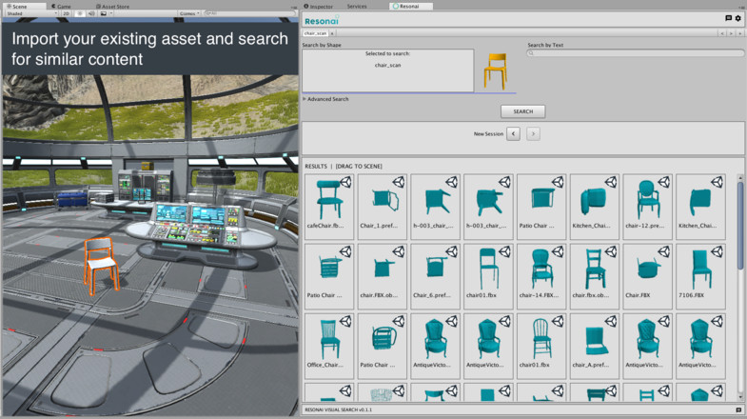This screenshot has width=747, height=419.
Task: Switch to the Inspector tab
Action: pos(319,7)
